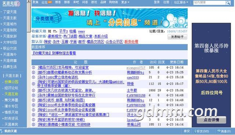
Task: Click the 我的天涯 icon in bottom bar
Action: point(1,131)
